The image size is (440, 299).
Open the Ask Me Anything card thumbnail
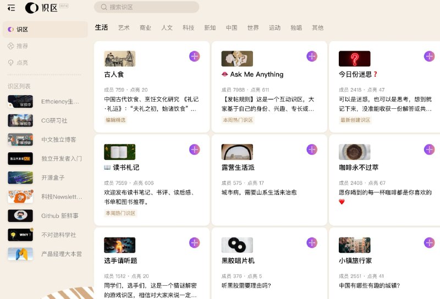(237, 59)
